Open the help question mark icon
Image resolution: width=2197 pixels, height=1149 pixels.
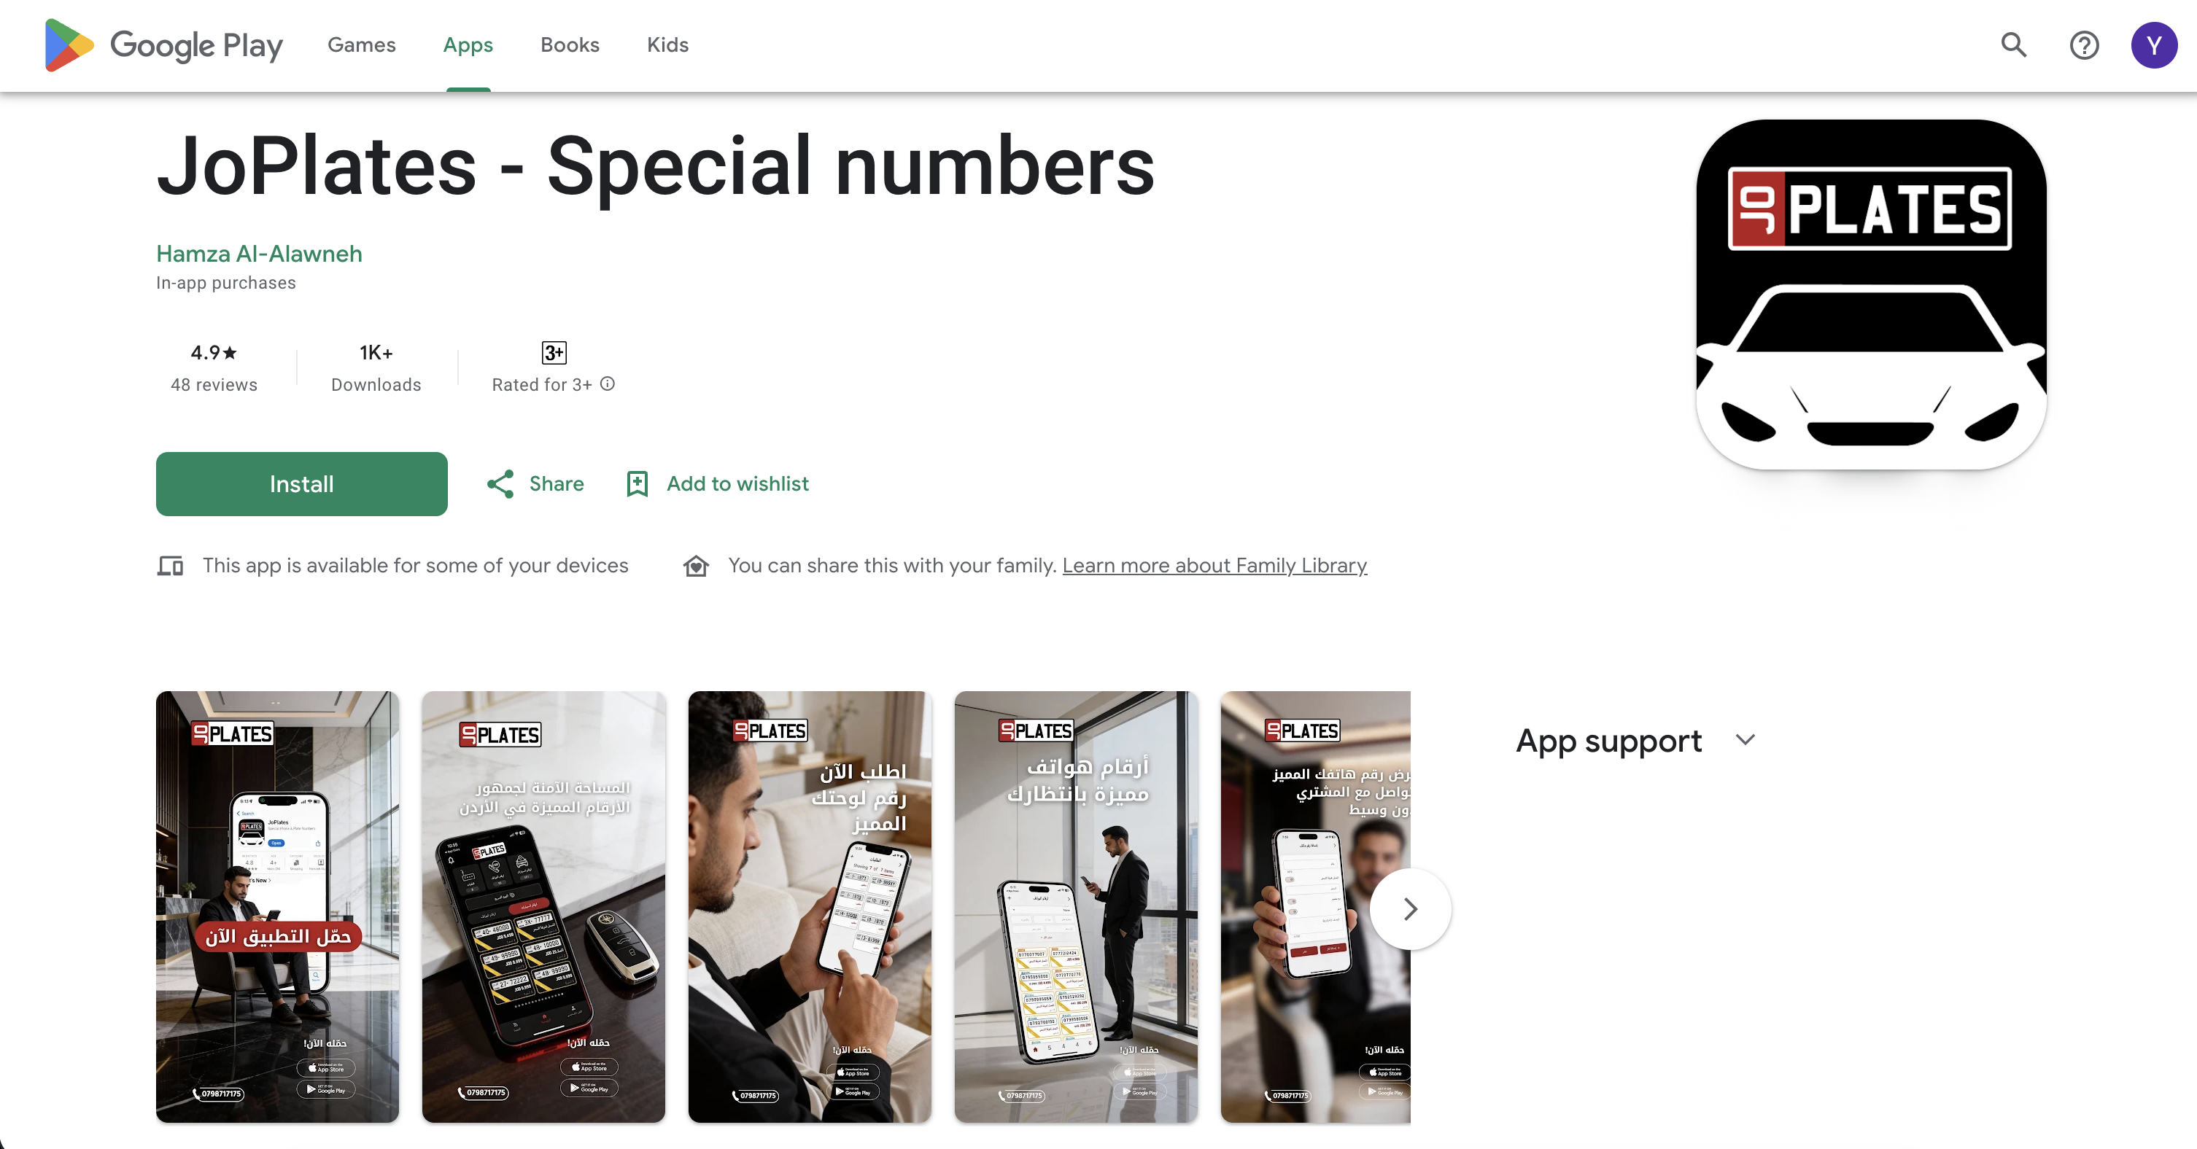coord(2083,45)
